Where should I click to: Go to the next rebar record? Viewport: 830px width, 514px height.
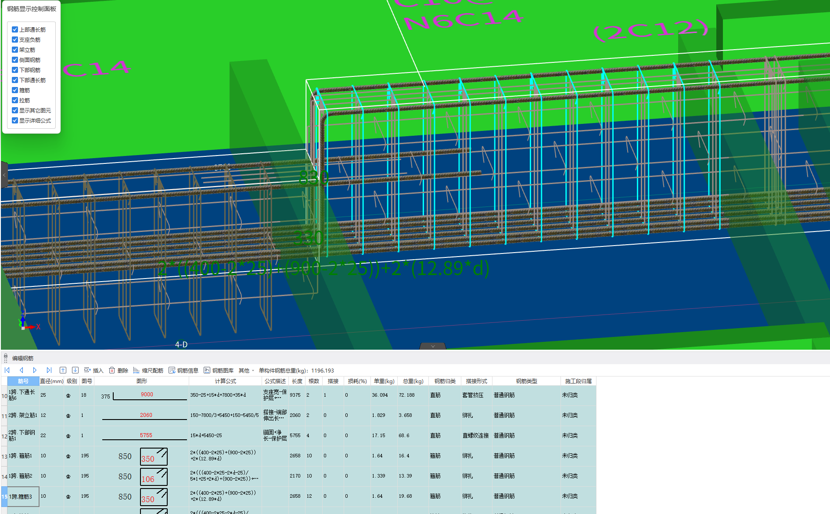point(35,370)
